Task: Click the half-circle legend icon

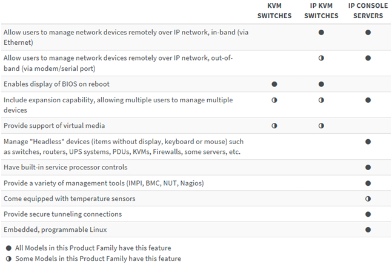Action: 8,259
